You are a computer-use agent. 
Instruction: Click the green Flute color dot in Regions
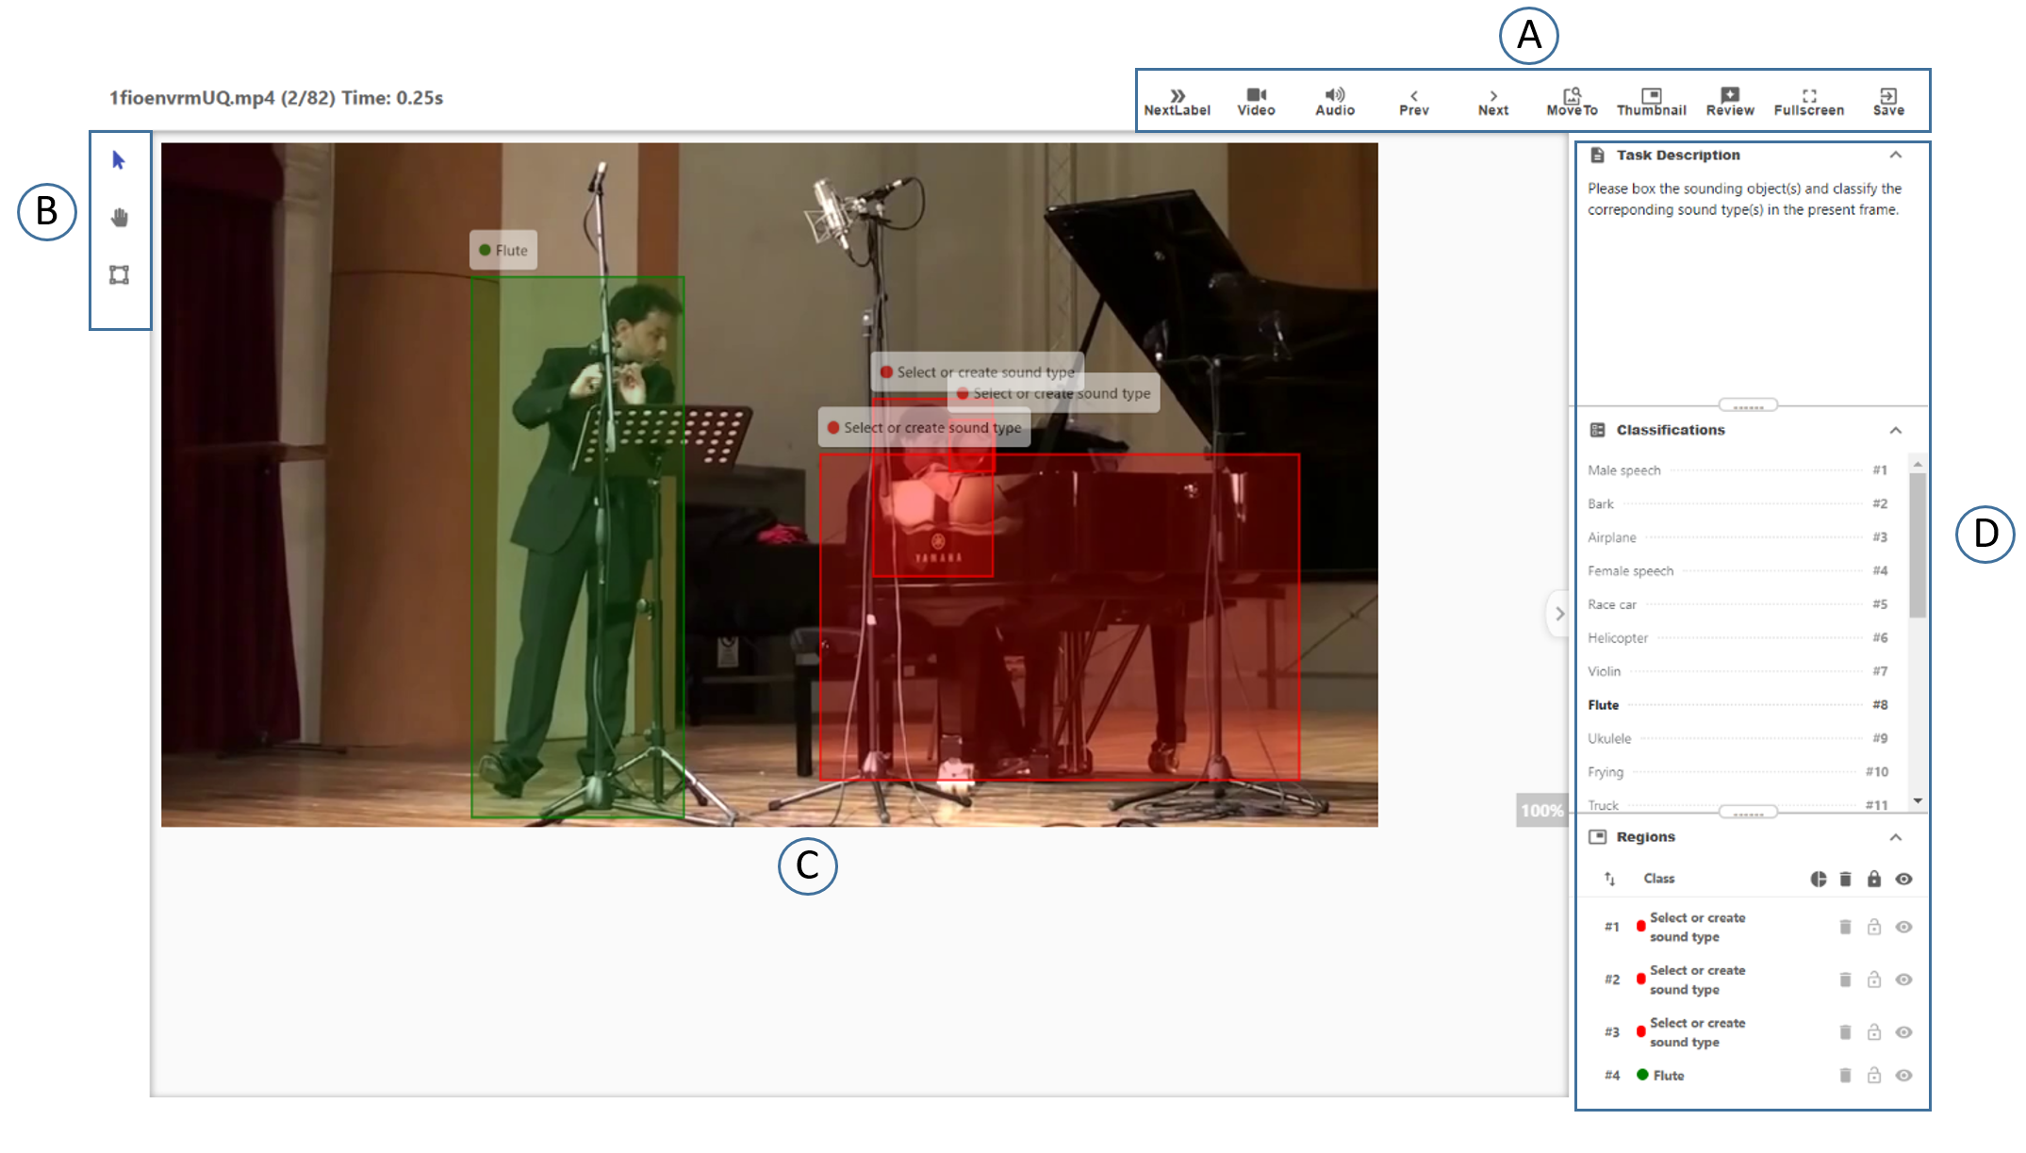[x=1642, y=1075]
